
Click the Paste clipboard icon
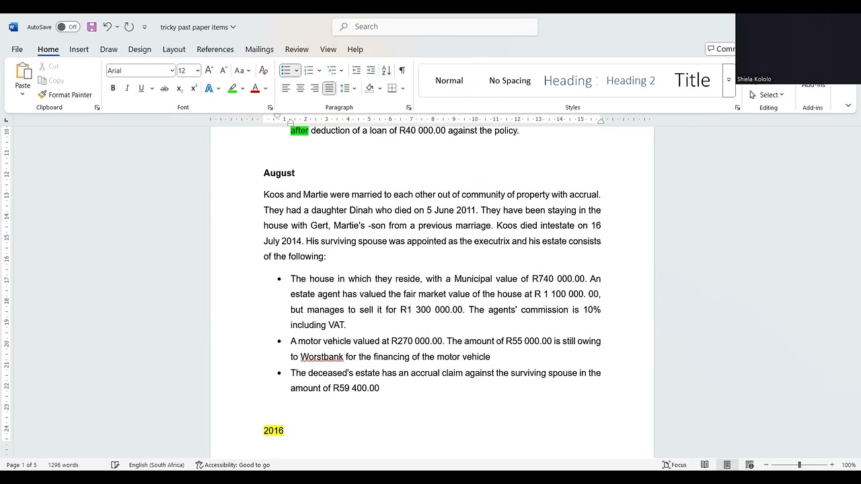coord(23,71)
